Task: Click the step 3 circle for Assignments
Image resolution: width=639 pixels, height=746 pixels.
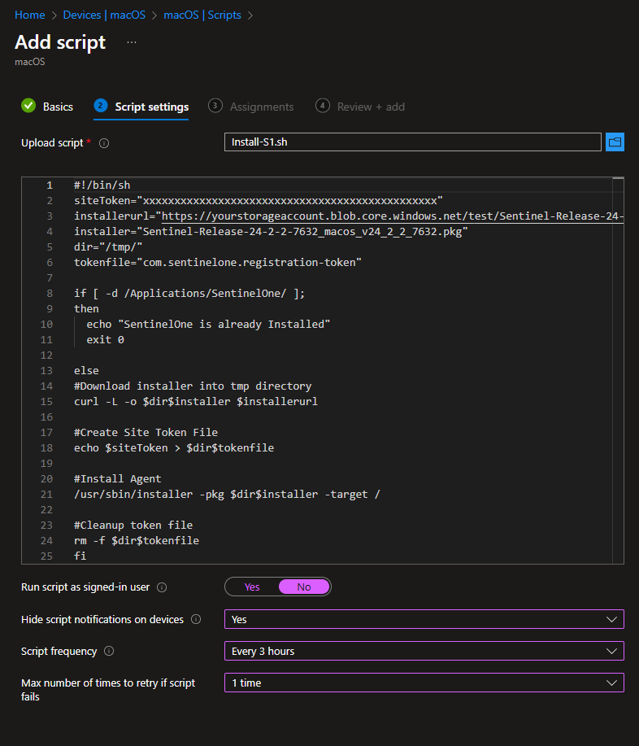Action: coord(215,106)
